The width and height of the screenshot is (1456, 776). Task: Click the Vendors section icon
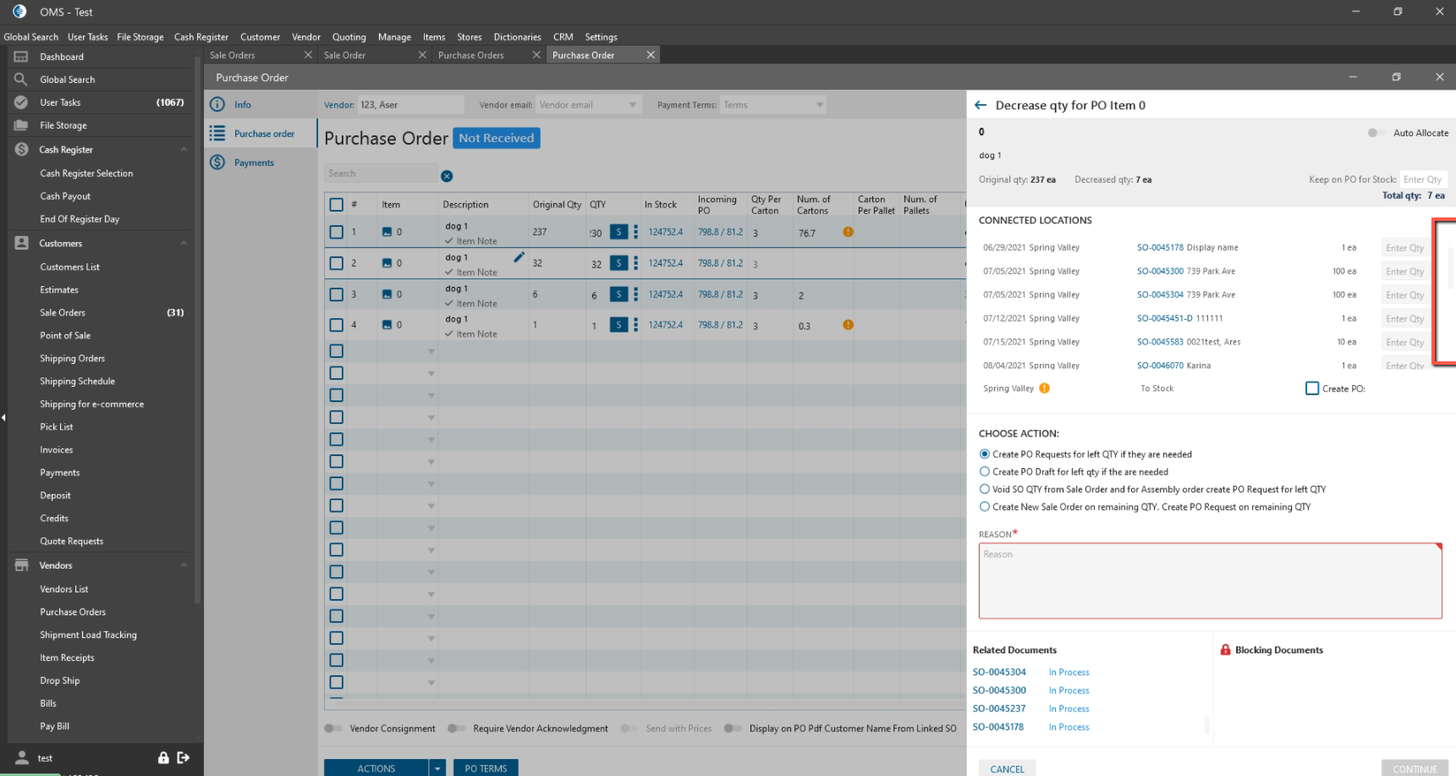(21, 565)
